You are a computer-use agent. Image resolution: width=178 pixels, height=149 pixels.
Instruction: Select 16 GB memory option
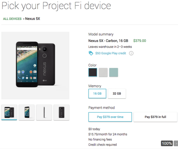click(97, 94)
